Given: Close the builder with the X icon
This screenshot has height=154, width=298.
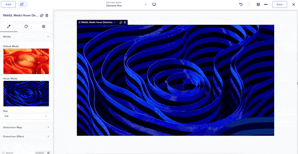Looking at the screenshot, I should 293,4.
